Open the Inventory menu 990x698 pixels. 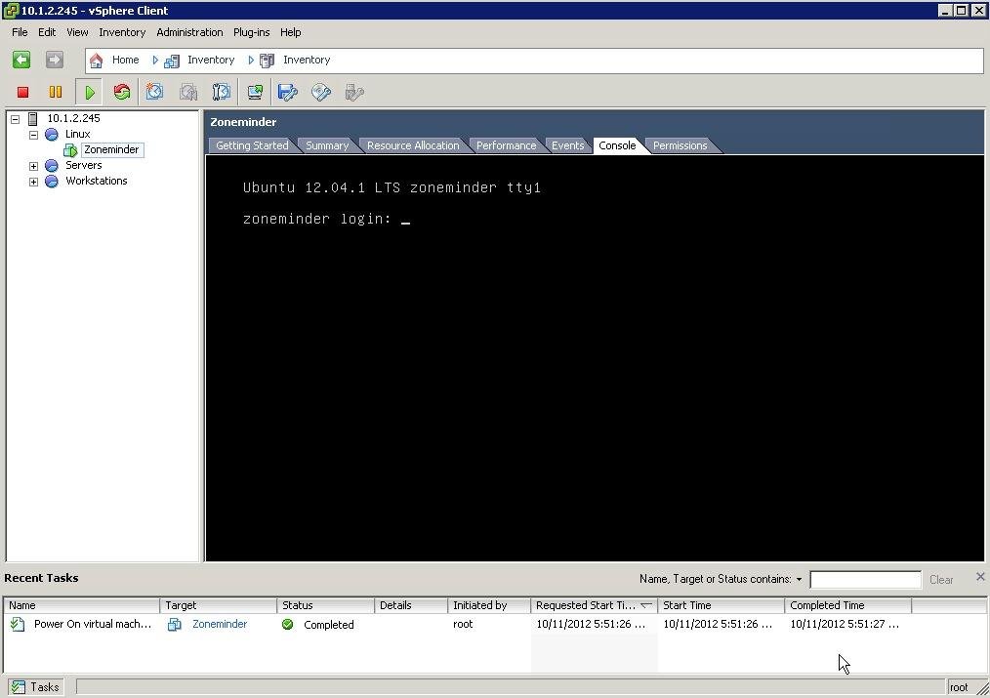pos(122,32)
